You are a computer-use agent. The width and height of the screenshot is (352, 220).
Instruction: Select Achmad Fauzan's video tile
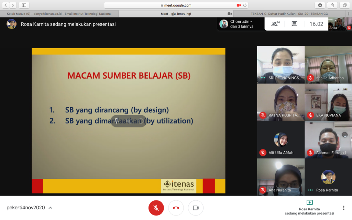328,140
